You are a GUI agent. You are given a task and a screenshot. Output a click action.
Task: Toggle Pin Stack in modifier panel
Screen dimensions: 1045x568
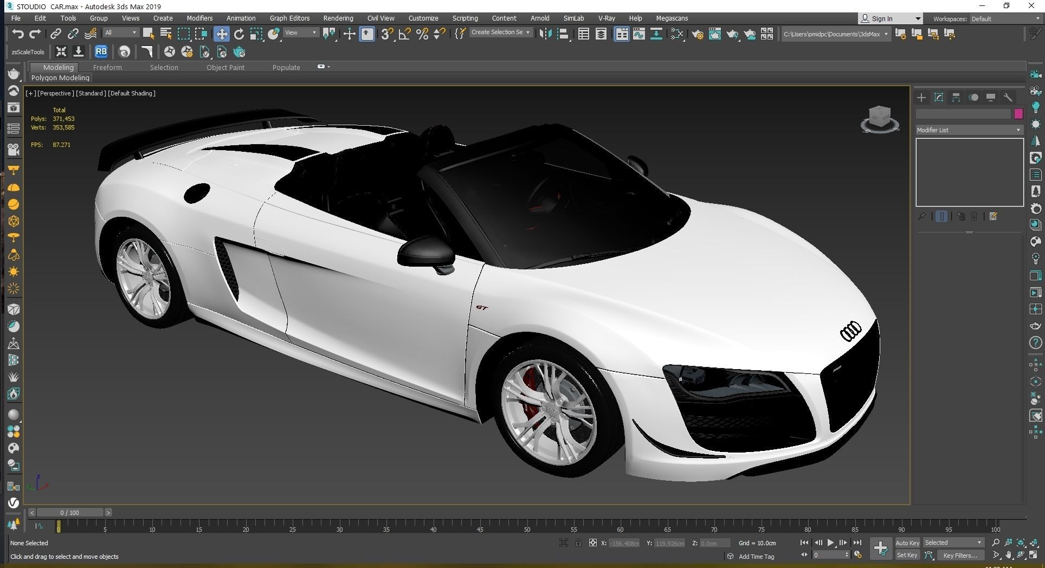[922, 216]
